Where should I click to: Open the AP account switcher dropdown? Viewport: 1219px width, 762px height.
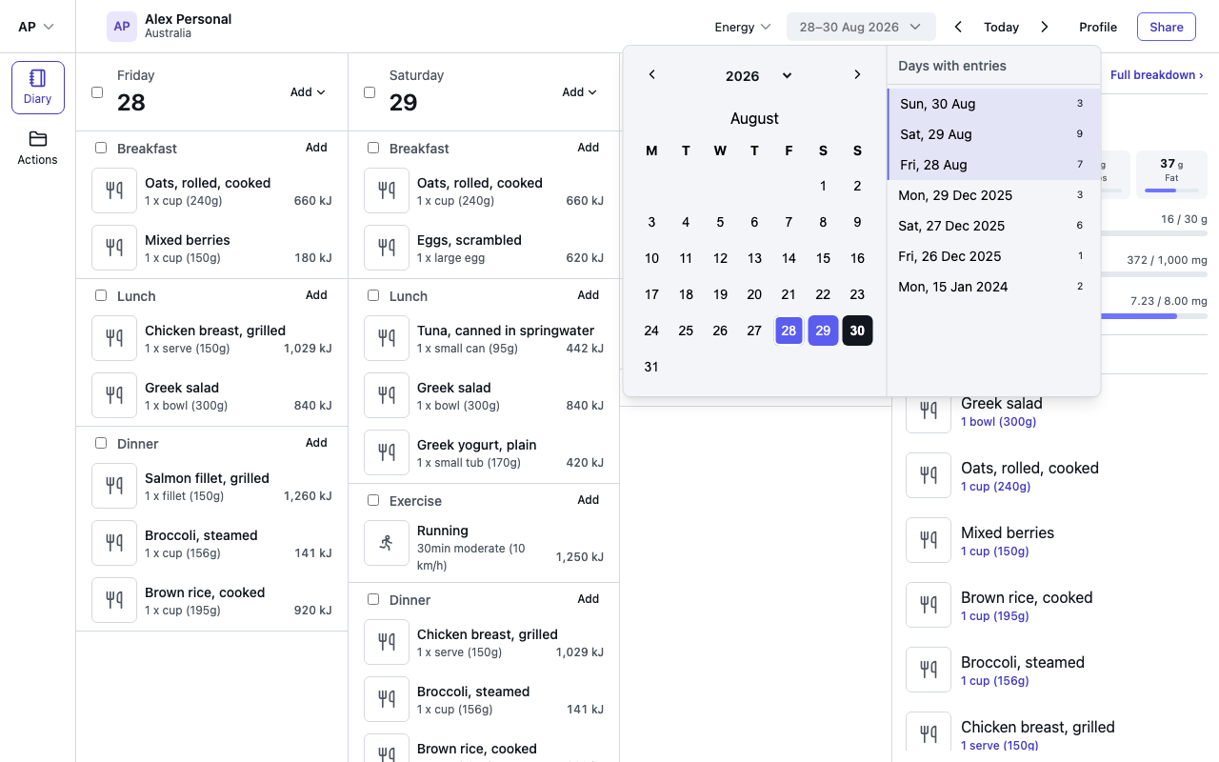(x=36, y=27)
